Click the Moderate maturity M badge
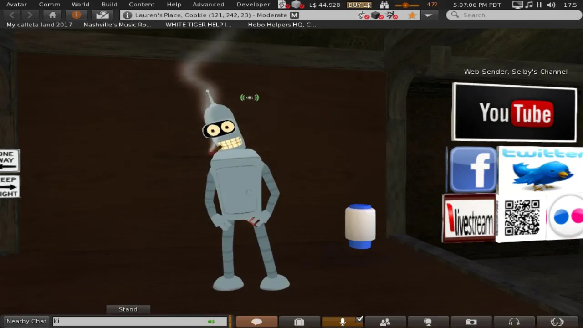Viewport: 583px width, 328px height. (x=294, y=15)
